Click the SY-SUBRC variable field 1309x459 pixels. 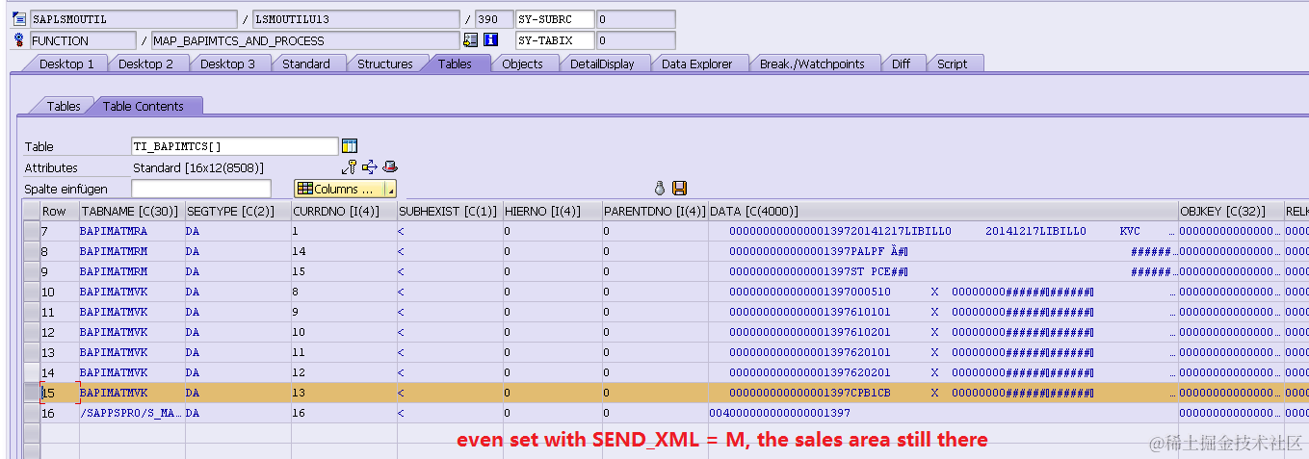tap(556, 19)
